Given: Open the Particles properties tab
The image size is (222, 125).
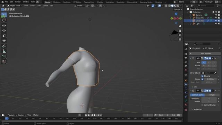Looking at the screenshot, I should [186, 89].
